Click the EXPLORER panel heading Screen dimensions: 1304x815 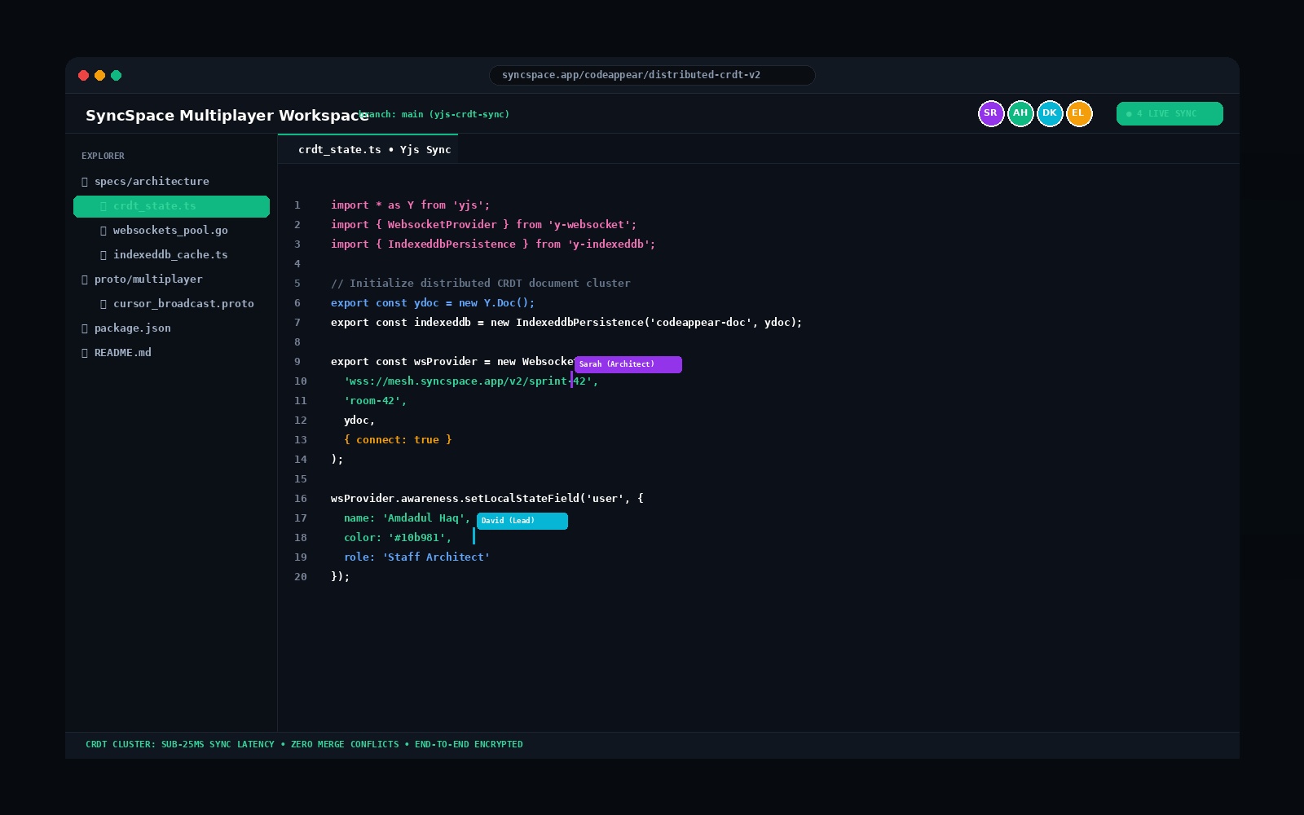(x=103, y=156)
